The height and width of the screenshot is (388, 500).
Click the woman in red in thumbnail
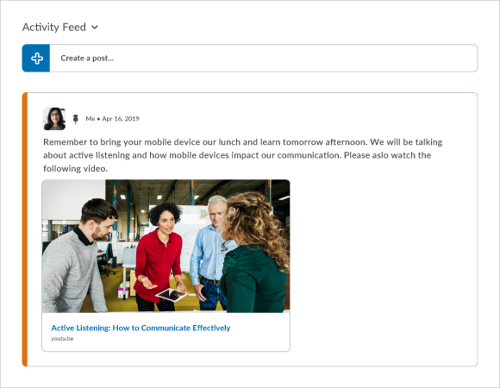coord(159,259)
